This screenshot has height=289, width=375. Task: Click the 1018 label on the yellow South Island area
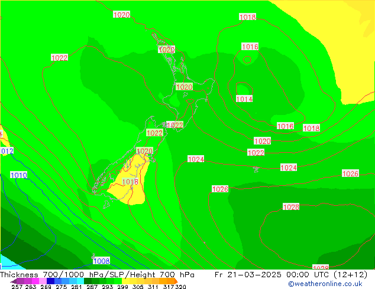pos(130,182)
